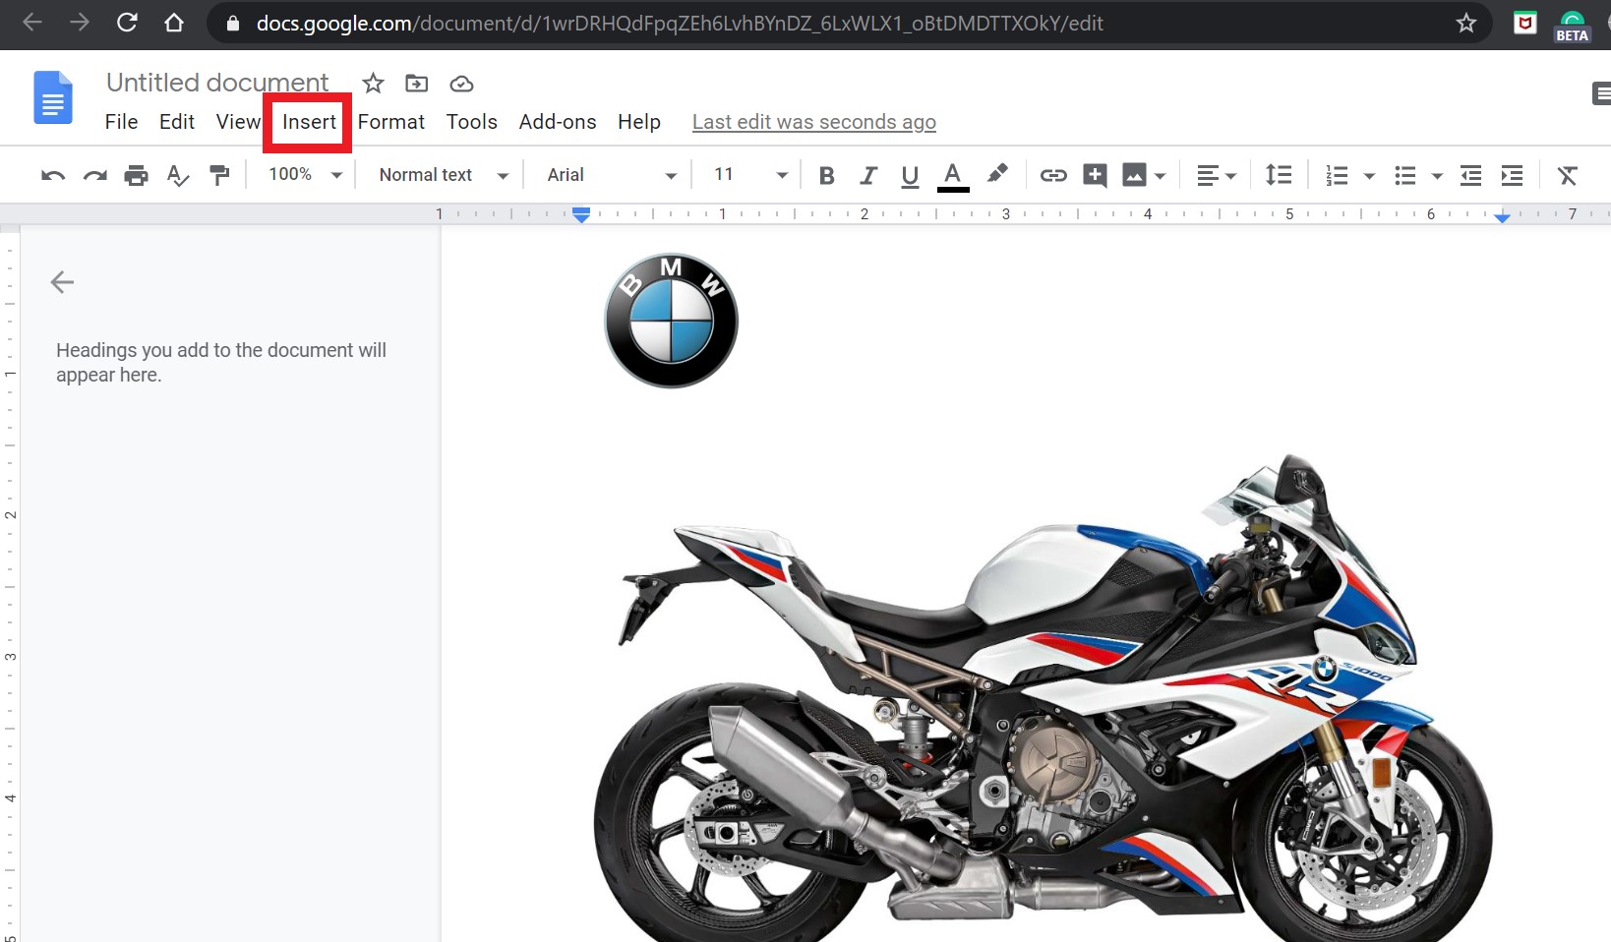Open the File menu

pyautogui.click(x=121, y=121)
